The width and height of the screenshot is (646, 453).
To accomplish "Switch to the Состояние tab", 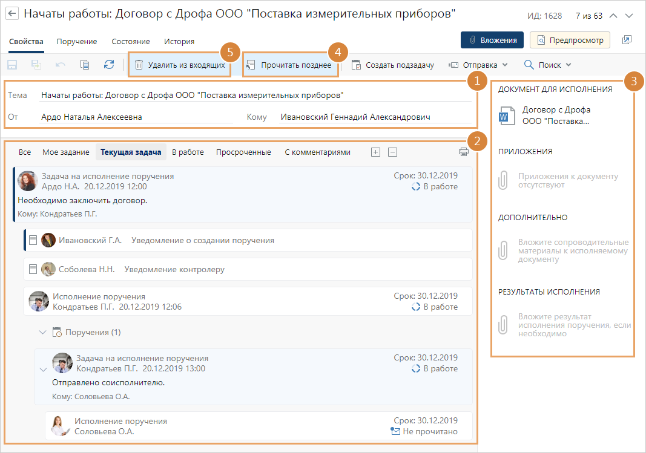I will [131, 42].
